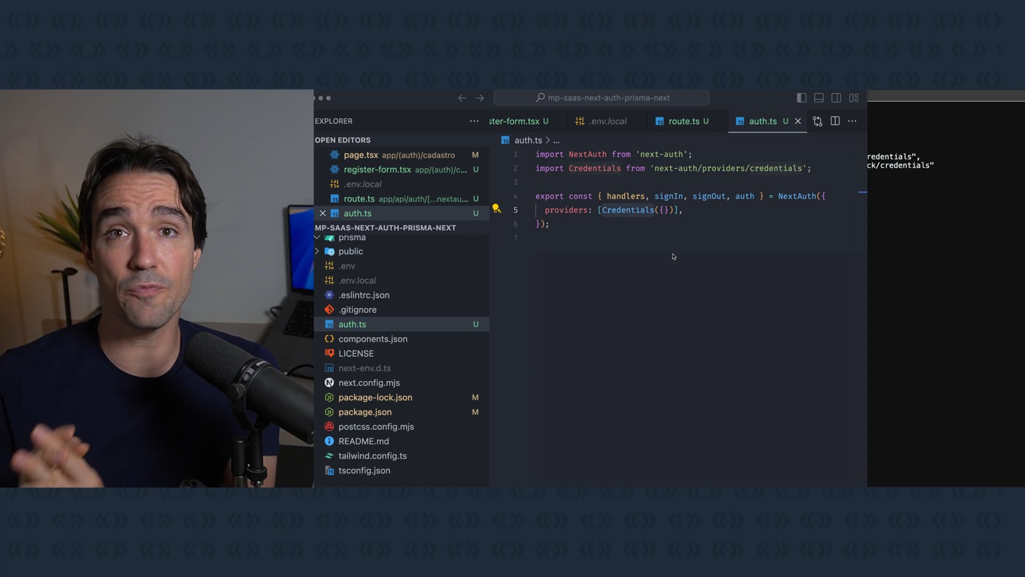Click the split editor right icon
Viewport: 1025px width, 577px height.
pyautogui.click(x=835, y=121)
